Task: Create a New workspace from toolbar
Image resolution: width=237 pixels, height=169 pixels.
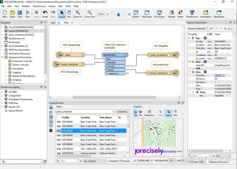Action: [x=5, y=14]
